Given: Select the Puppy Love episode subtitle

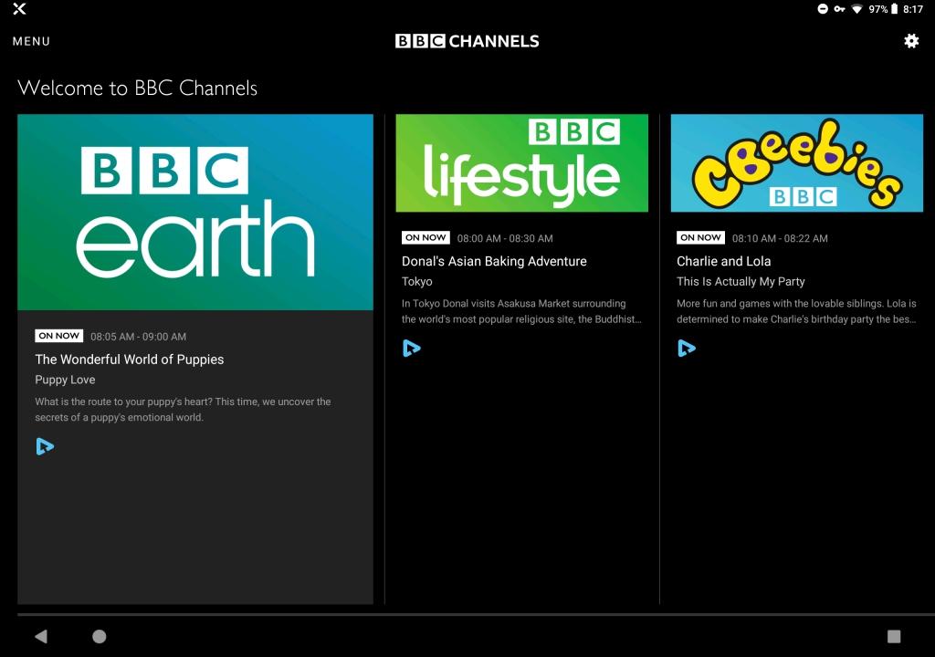Looking at the screenshot, I should [65, 380].
